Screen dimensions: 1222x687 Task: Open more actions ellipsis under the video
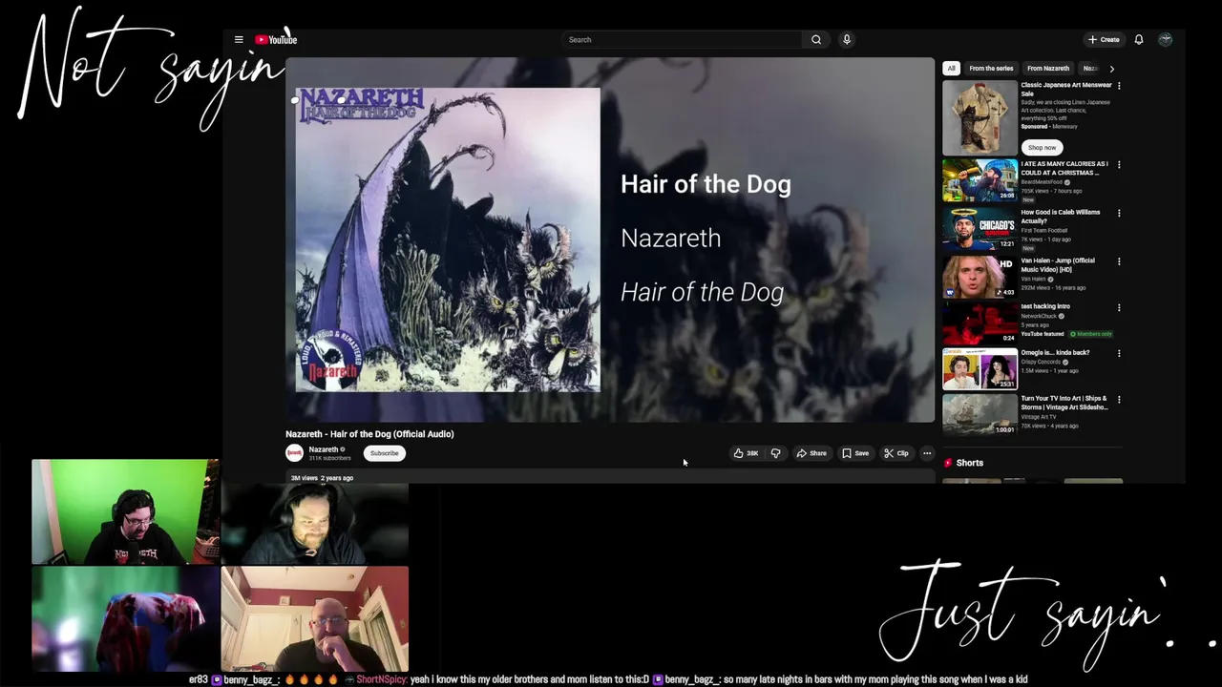927,453
